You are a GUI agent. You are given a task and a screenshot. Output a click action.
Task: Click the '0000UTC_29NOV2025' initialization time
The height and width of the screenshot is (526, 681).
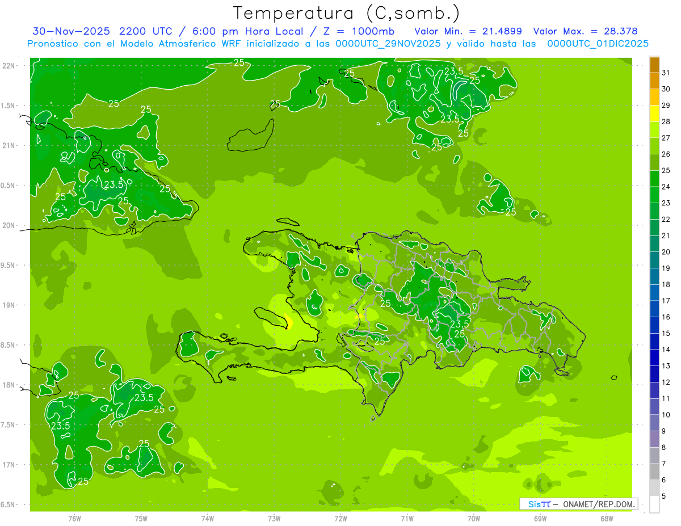(388, 44)
